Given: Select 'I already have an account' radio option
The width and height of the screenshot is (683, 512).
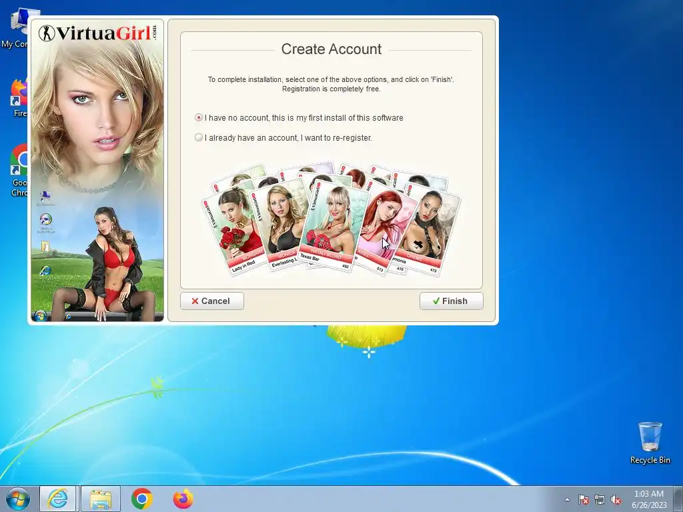Looking at the screenshot, I should (199, 137).
